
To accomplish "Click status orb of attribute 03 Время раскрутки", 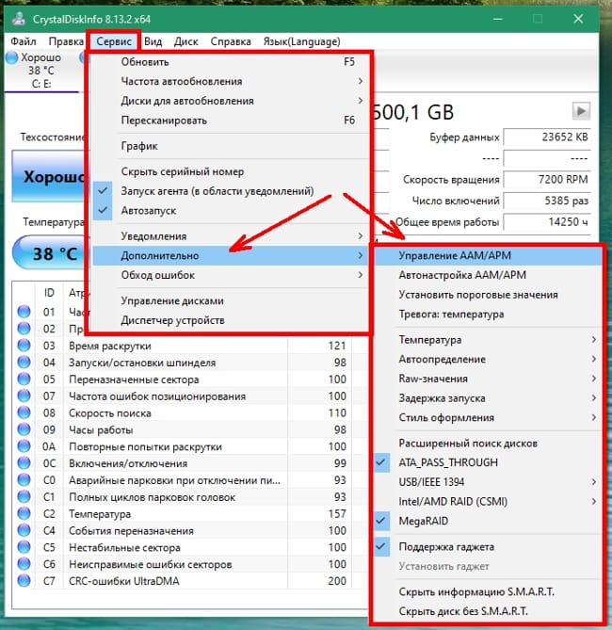I will pyautogui.click(x=24, y=346).
